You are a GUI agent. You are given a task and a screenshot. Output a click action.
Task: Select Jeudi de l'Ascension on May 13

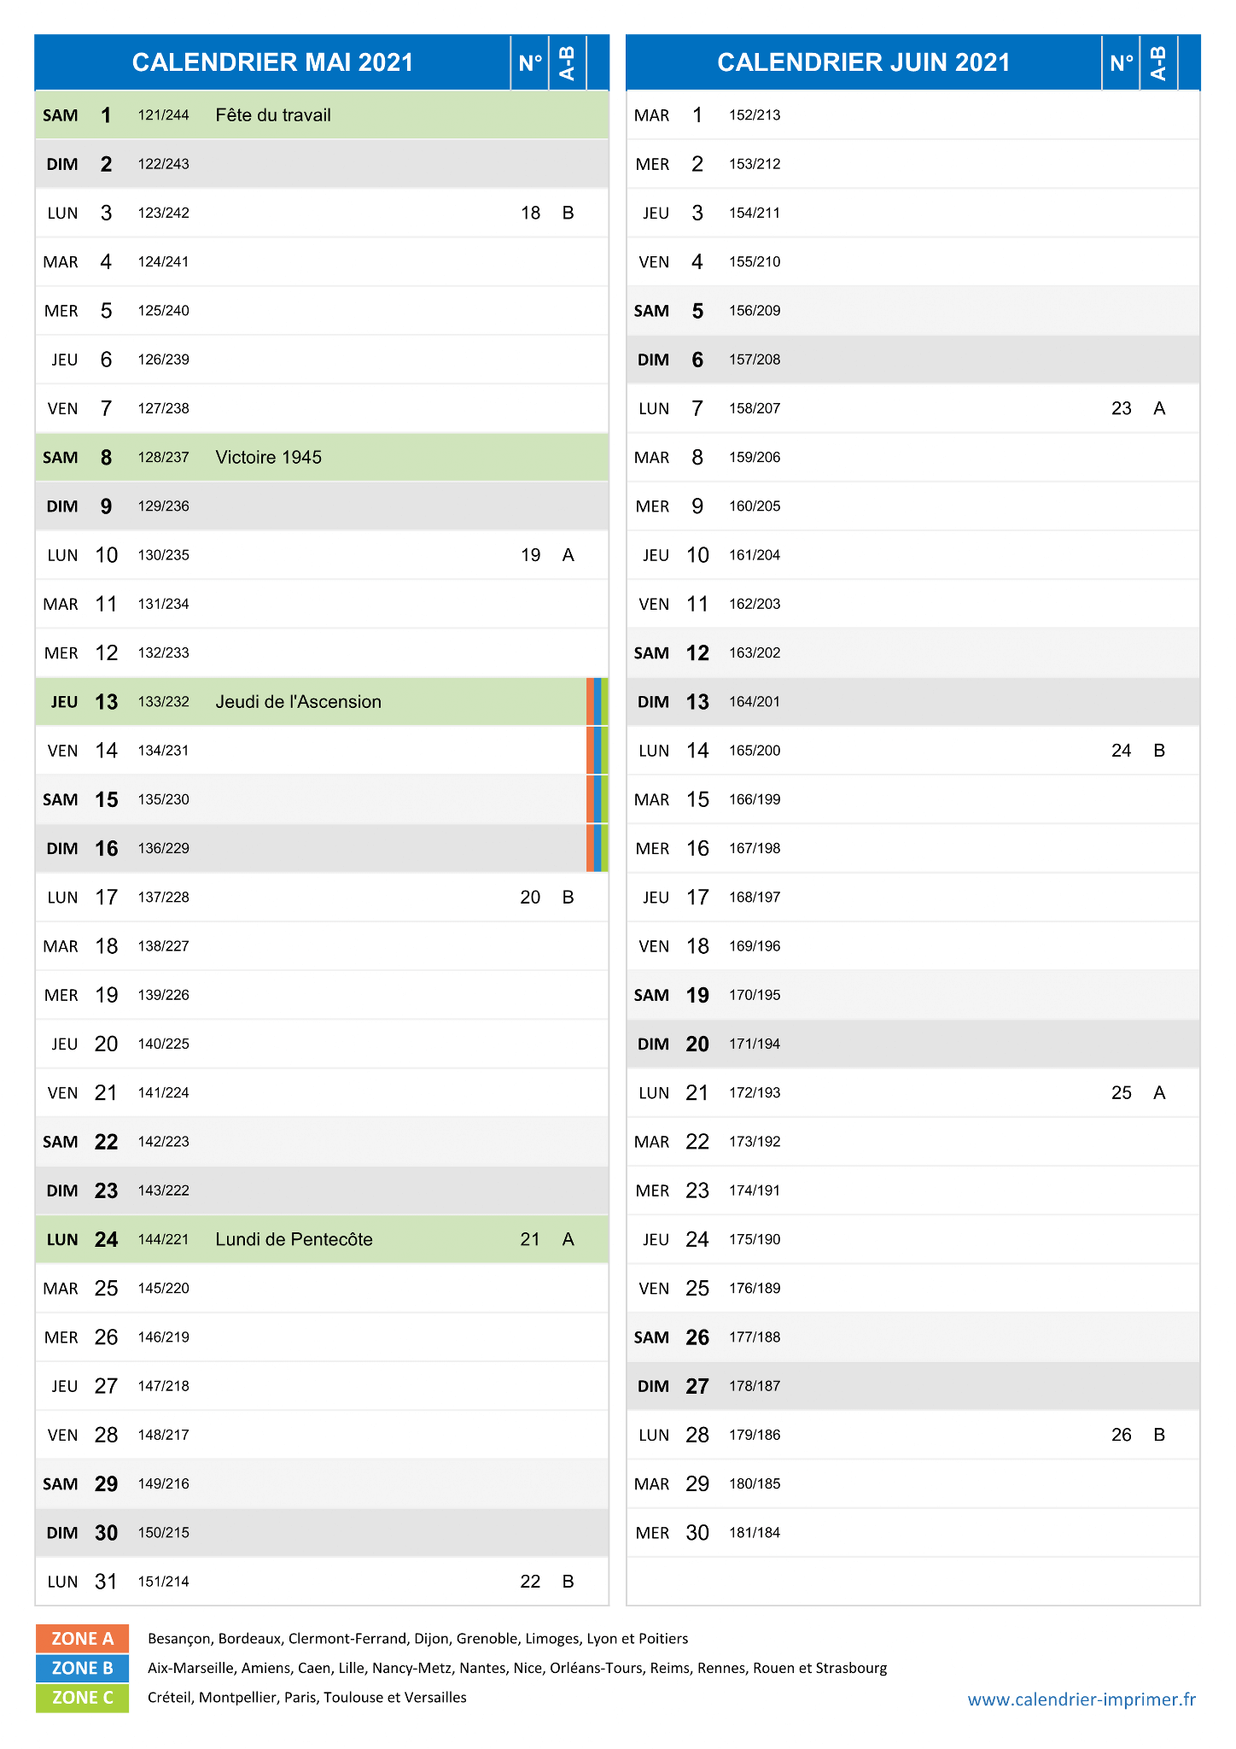299,702
